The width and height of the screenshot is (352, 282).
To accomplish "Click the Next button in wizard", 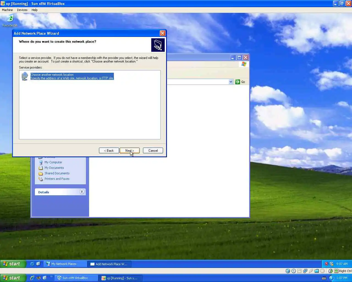I will click(x=130, y=151).
